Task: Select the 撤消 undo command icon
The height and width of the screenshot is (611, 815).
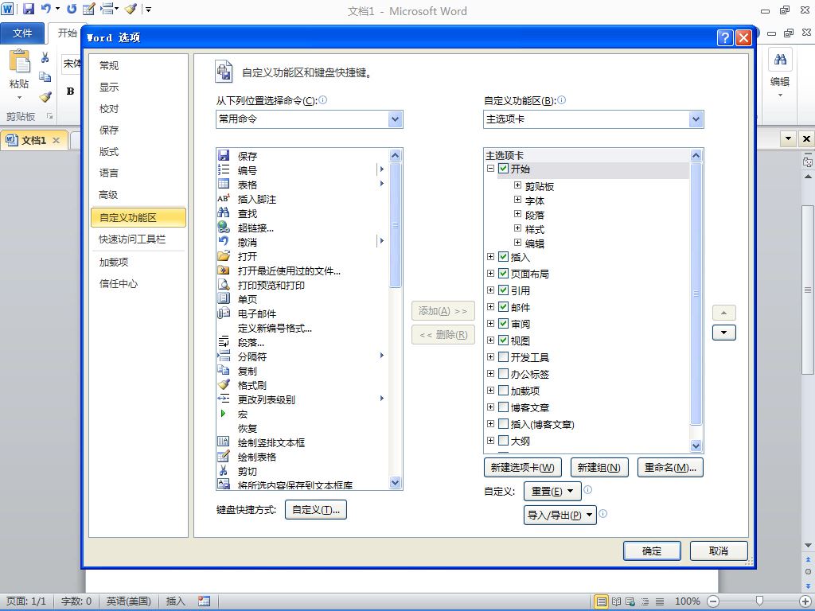Action: [x=224, y=241]
